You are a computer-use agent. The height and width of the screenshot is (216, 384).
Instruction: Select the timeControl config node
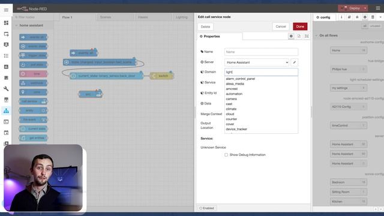coord(349,125)
